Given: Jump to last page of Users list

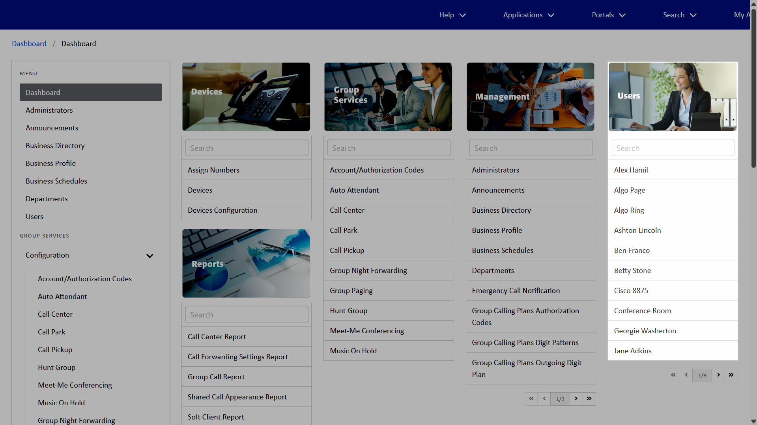Looking at the screenshot, I should coord(731,375).
